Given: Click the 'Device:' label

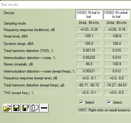Looking at the screenshot, I should point(9,13).
